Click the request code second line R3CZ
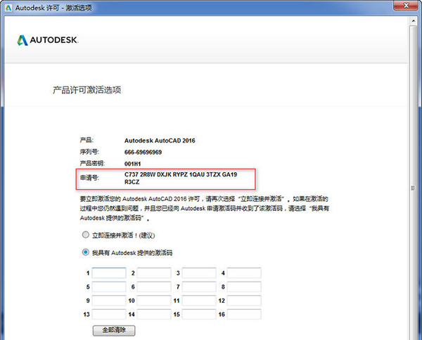This screenshot has height=340, width=422. (x=132, y=182)
